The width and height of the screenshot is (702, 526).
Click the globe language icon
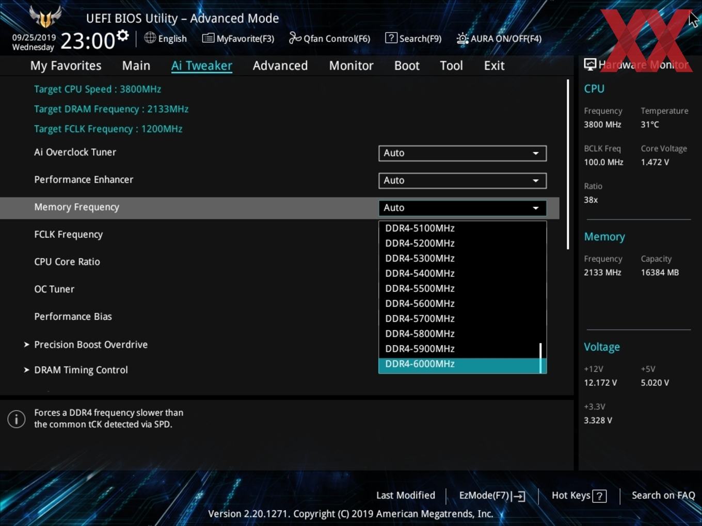(150, 38)
